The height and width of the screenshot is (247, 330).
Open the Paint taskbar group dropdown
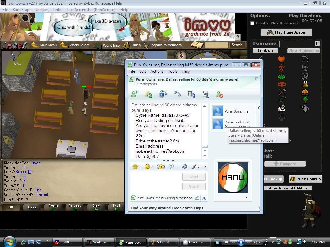177,242
